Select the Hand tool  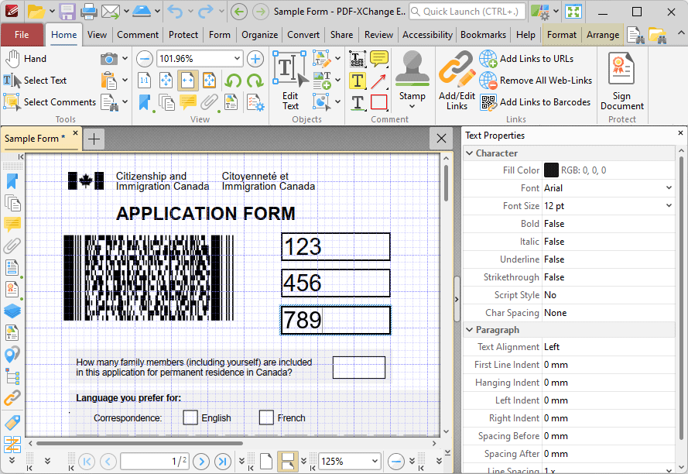coord(31,58)
